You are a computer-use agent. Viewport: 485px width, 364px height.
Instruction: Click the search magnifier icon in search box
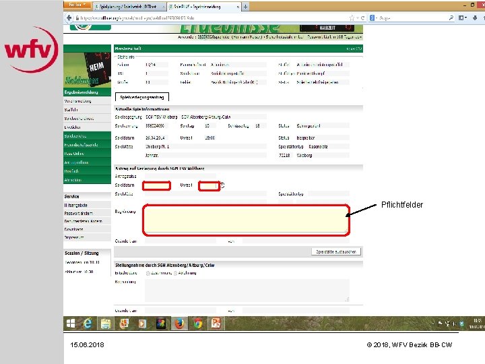(451, 18)
